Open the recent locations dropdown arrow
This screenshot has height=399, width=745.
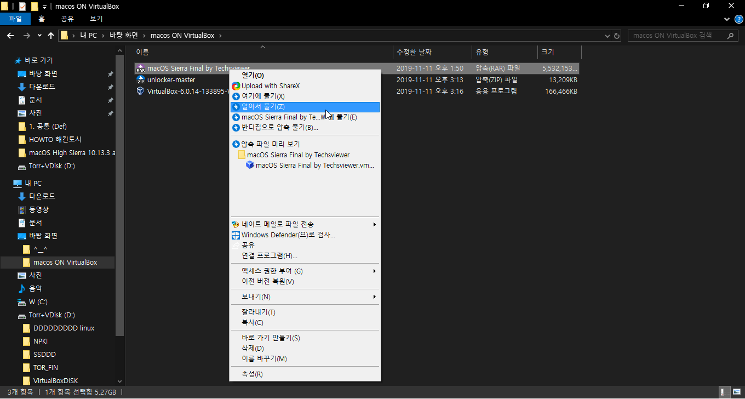click(39, 36)
